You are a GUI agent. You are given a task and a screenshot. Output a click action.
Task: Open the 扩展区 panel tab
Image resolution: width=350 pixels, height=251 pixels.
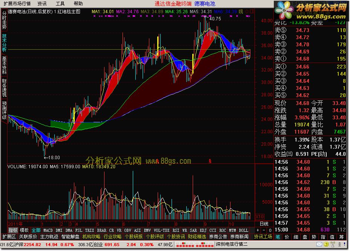pos(9,237)
